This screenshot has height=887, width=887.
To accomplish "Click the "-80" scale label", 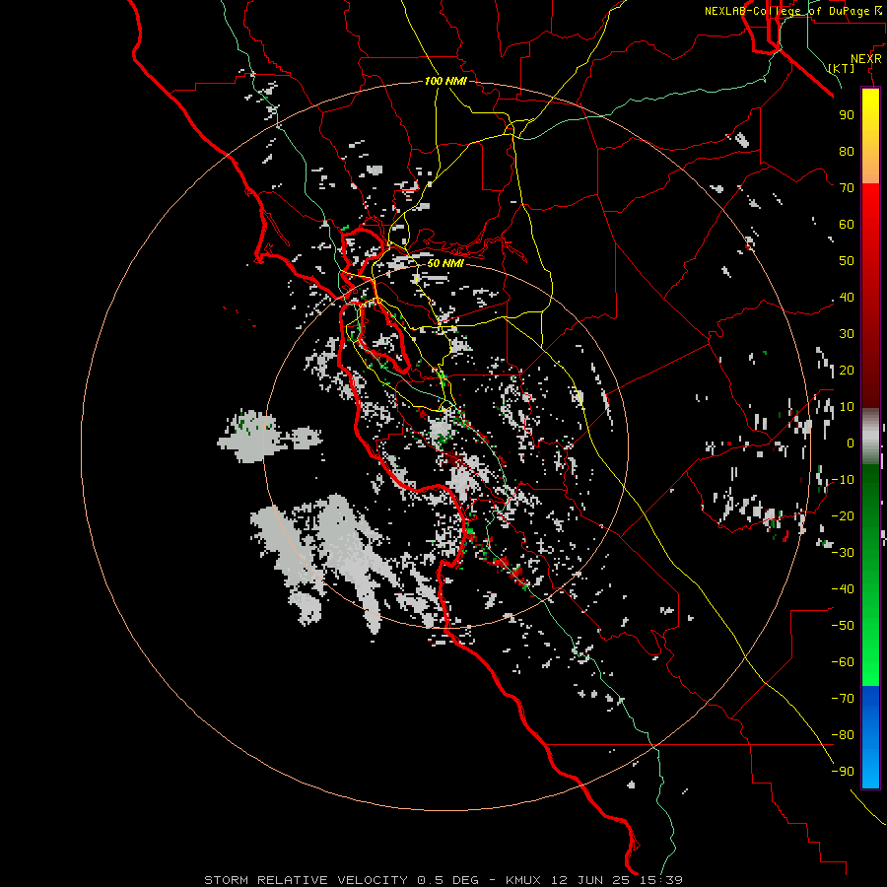I will (x=843, y=735).
